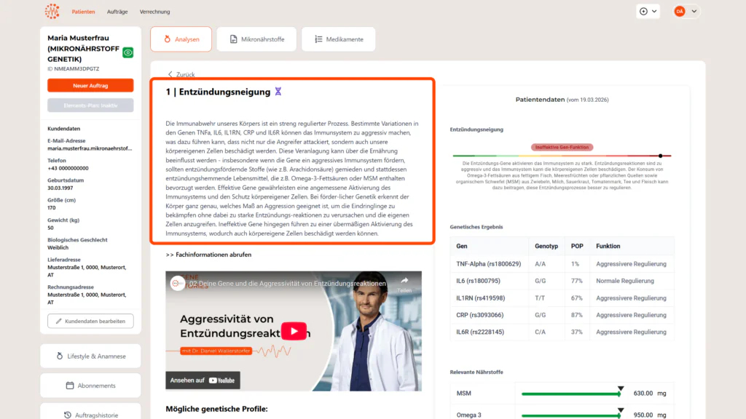Viewport: 746px width, 419px height.
Task: Click the DNA icon beside Entzündungsneigung heading
Action: [x=278, y=92]
